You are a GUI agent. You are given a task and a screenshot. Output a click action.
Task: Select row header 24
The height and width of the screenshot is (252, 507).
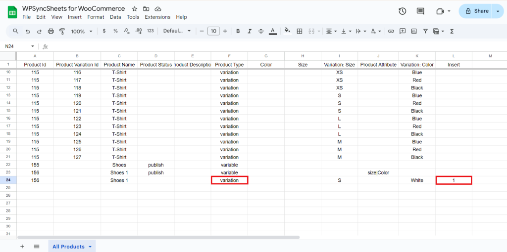tap(8, 180)
